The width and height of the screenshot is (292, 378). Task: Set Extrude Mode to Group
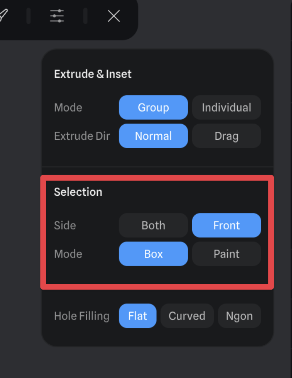pyautogui.click(x=153, y=107)
